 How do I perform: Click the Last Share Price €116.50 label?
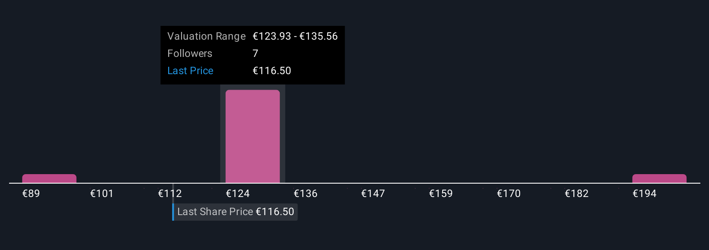pyautogui.click(x=236, y=212)
